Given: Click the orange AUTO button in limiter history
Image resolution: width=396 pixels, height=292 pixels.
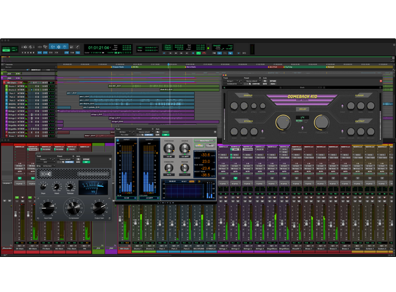Looking at the screenshot, I should coord(192,182).
